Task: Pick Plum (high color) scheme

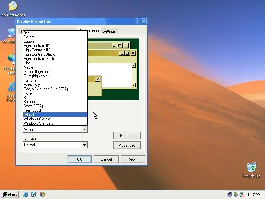Action: click(55, 76)
